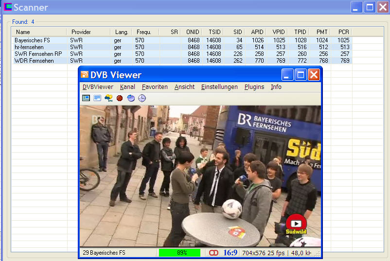Open the timer clock icon
This screenshot has width=390, height=261.
142,98
